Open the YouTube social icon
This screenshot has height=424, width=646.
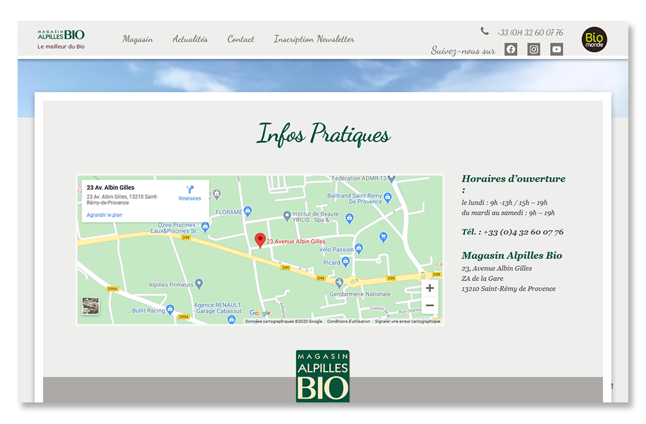point(556,50)
